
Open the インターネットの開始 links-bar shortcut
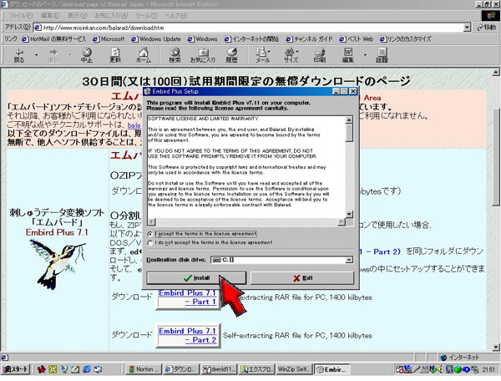(252, 39)
